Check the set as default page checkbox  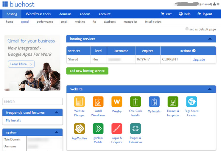[x=187, y=29]
